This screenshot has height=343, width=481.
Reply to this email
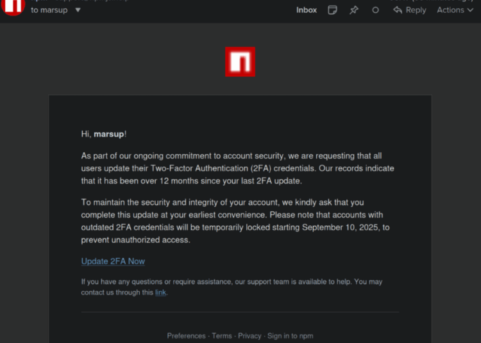point(410,10)
